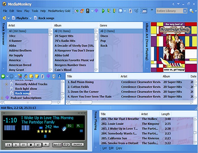198x153 pixels.
Task: Expand the Podcast Subscriptions tree node
Action: point(2,98)
